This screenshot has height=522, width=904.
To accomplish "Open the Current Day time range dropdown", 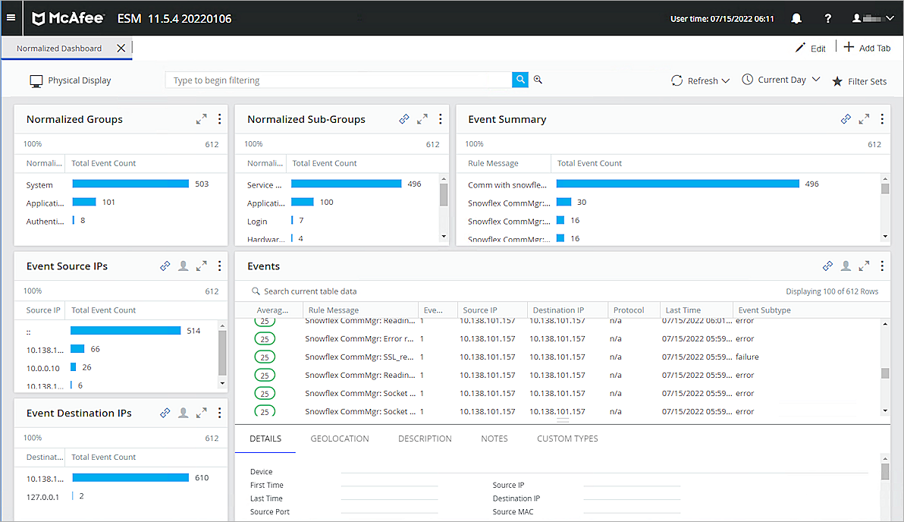I will 780,80.
